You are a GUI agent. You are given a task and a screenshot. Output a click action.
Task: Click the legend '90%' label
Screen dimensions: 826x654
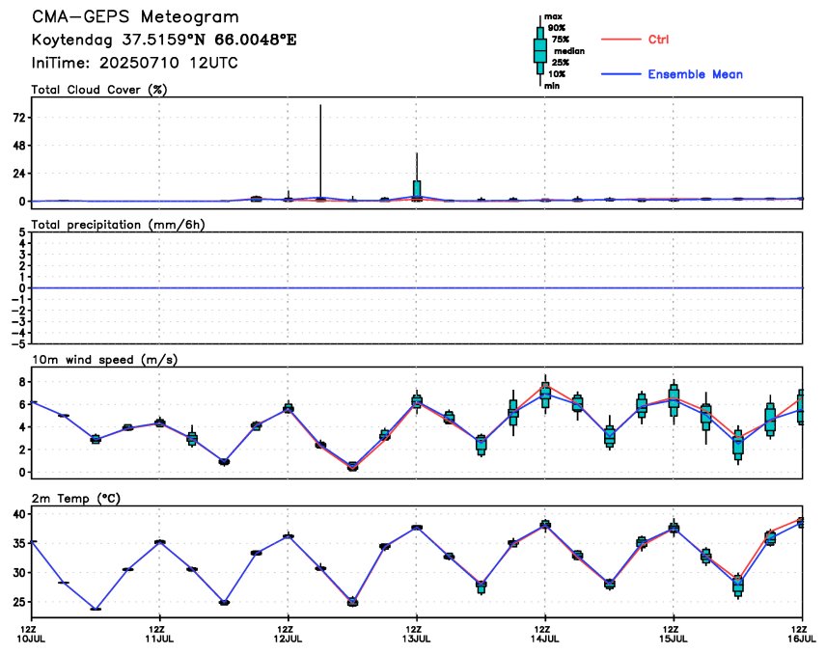[x=557, y=28]
